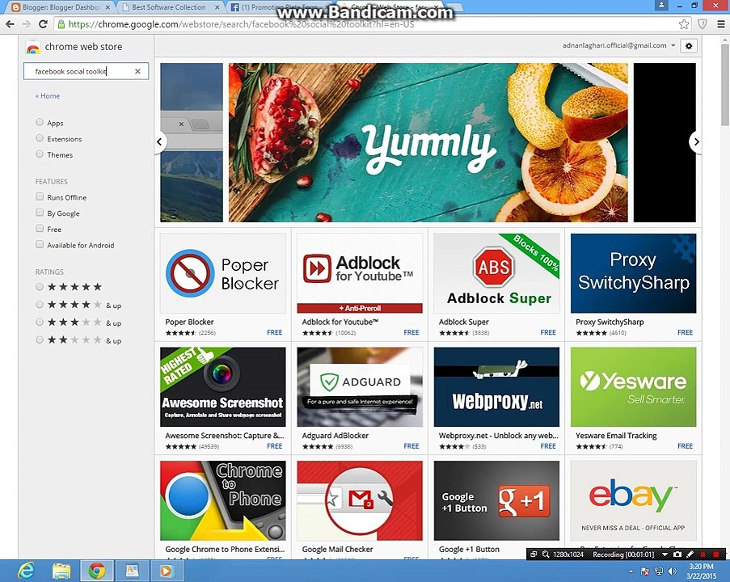
Task: Show hidden system tray icons
Action: click(x=631, y=571)
